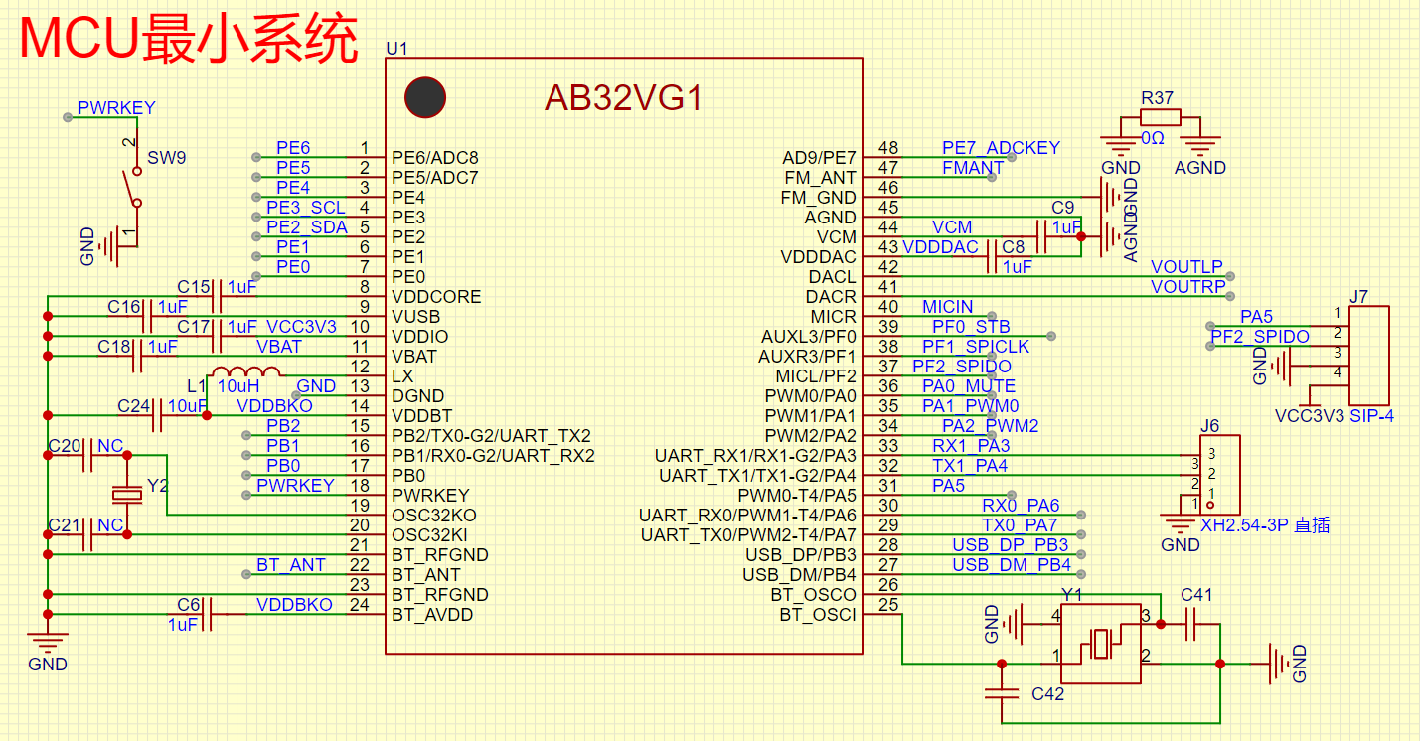The height and width of the screenshot is (741, 1420).
Task: Click the XH2.54-3P 直插 label
Action: tap(1265, 525)
